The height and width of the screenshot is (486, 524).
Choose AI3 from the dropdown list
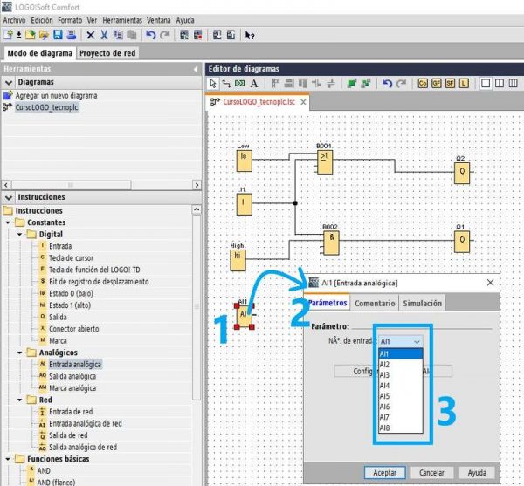[385, 374]
